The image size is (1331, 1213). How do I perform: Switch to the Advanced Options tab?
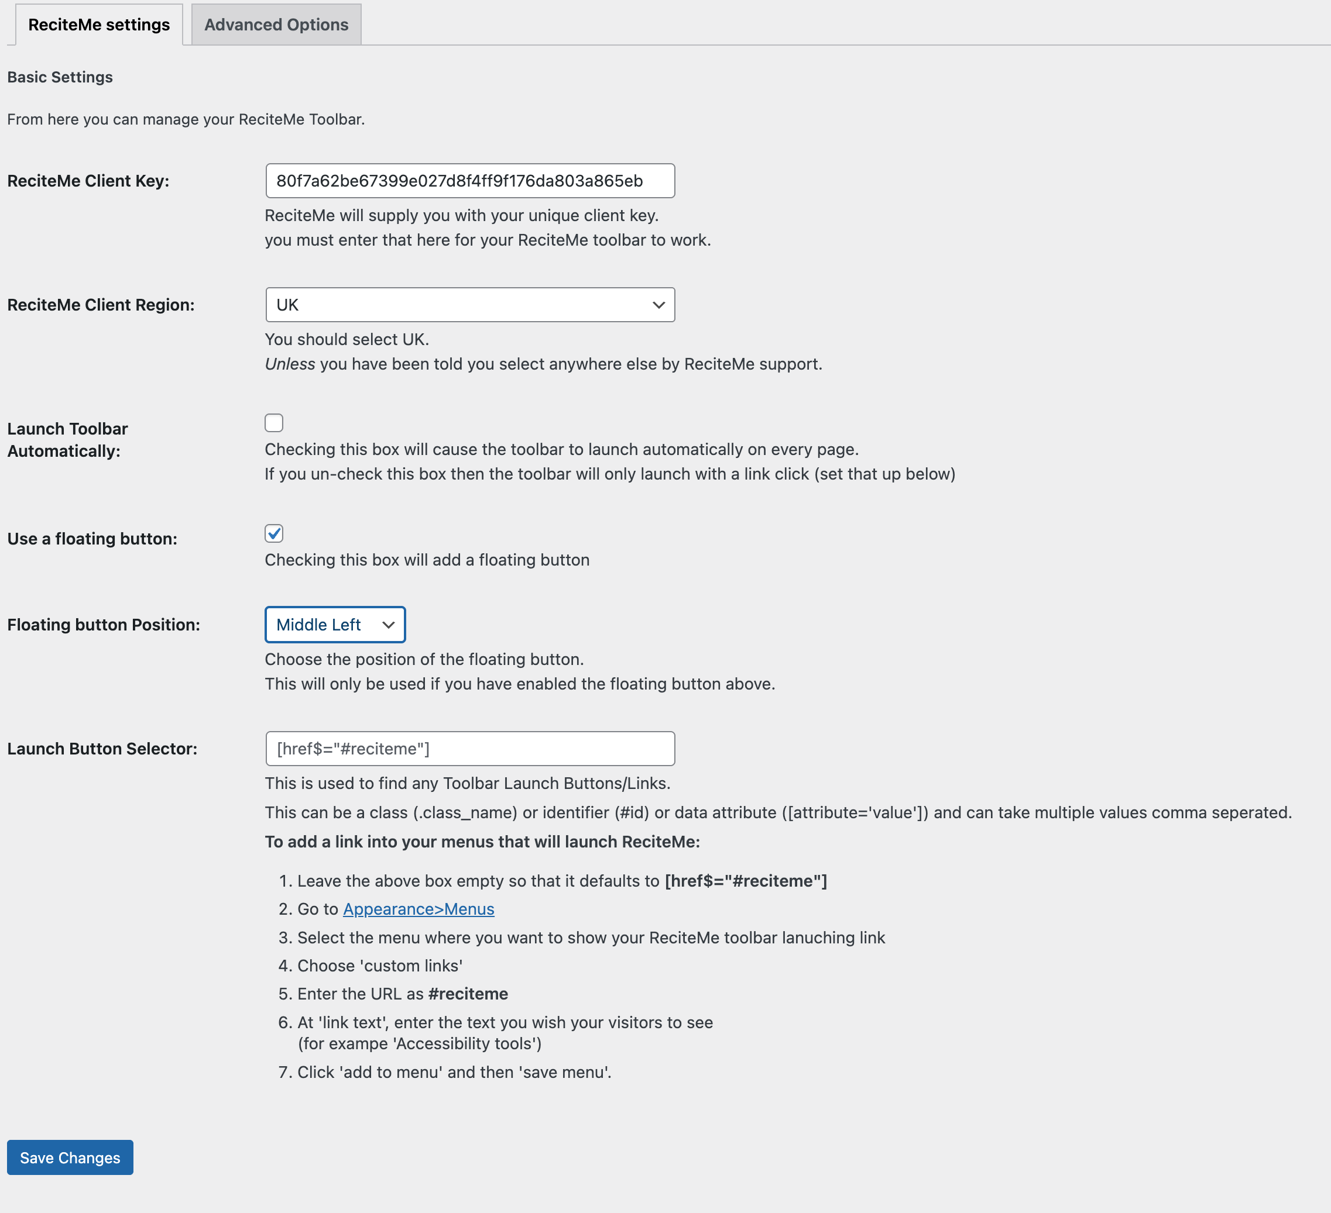[276, 25]
